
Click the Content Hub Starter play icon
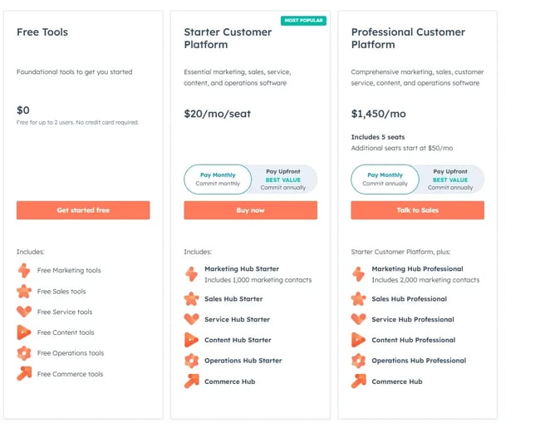(191, 340)
